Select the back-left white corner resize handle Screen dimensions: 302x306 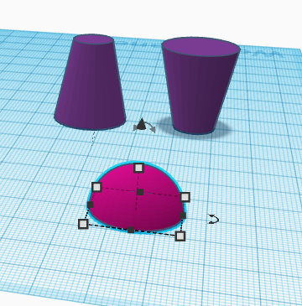96,187
